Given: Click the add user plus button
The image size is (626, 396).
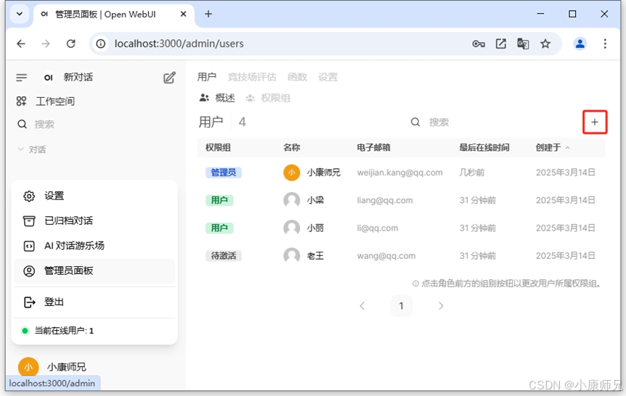Looking at the screenshot, I should 595,122.
